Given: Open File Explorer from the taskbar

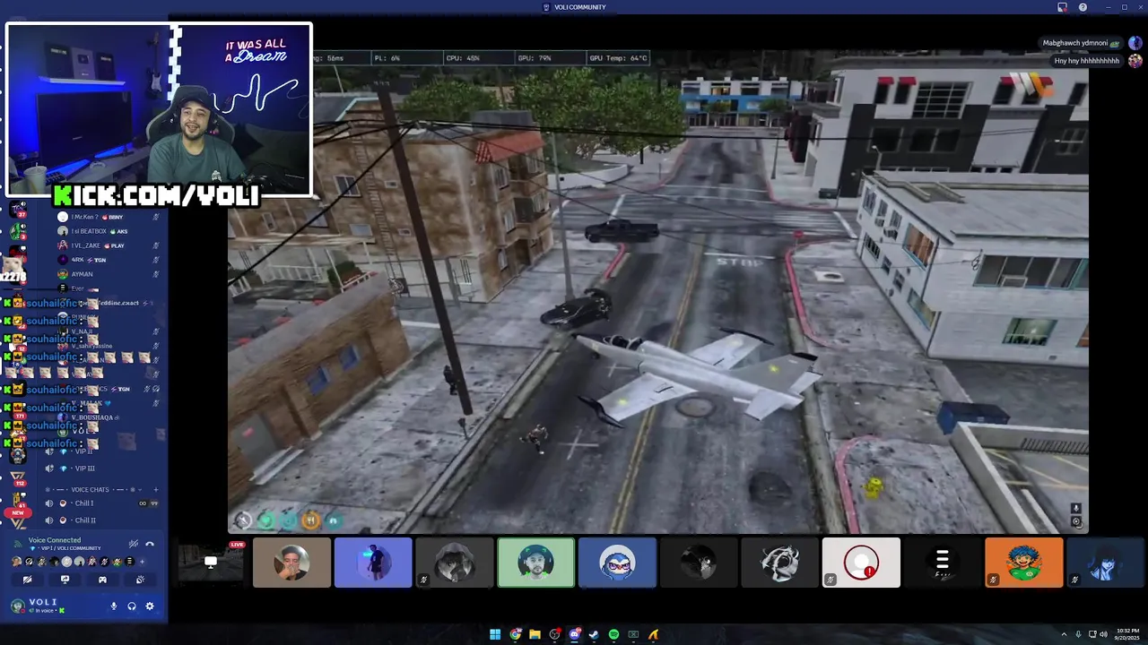Looking at the screenshot, I should tap(535, 634).
